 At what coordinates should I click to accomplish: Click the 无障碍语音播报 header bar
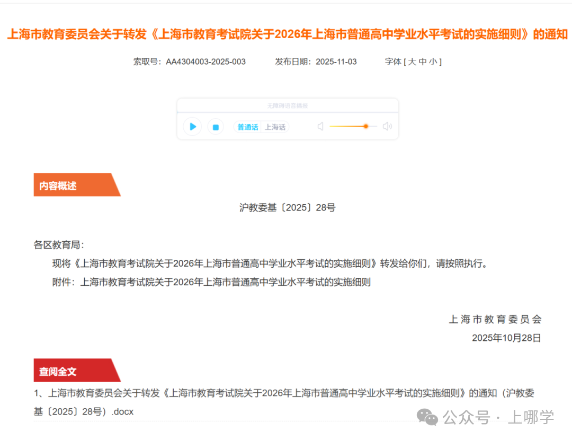[287, 104]
